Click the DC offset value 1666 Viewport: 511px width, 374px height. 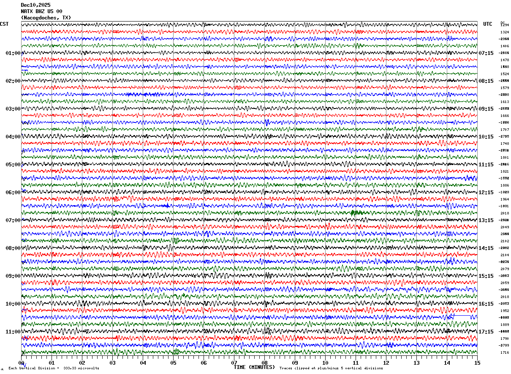(505, 116)
